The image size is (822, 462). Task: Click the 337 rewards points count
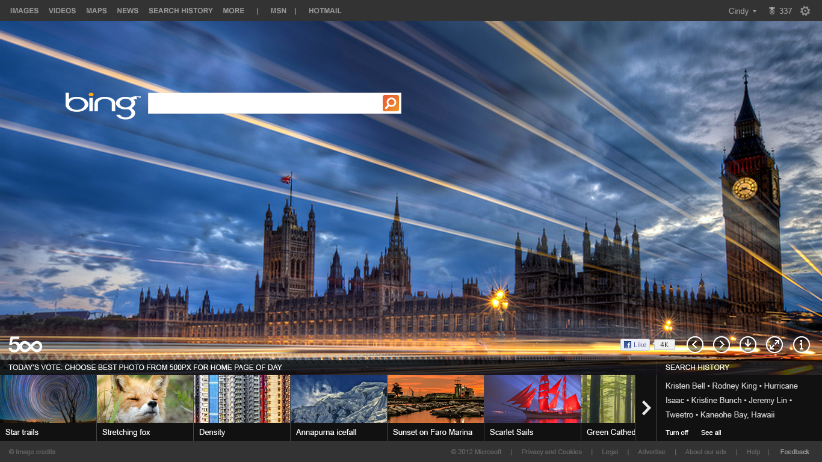(785, 11)
